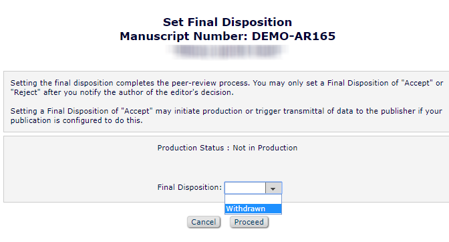Screen dimensions: 449x242
Task: Choose the blank option in disposition list
Action: tap(253, 199)
